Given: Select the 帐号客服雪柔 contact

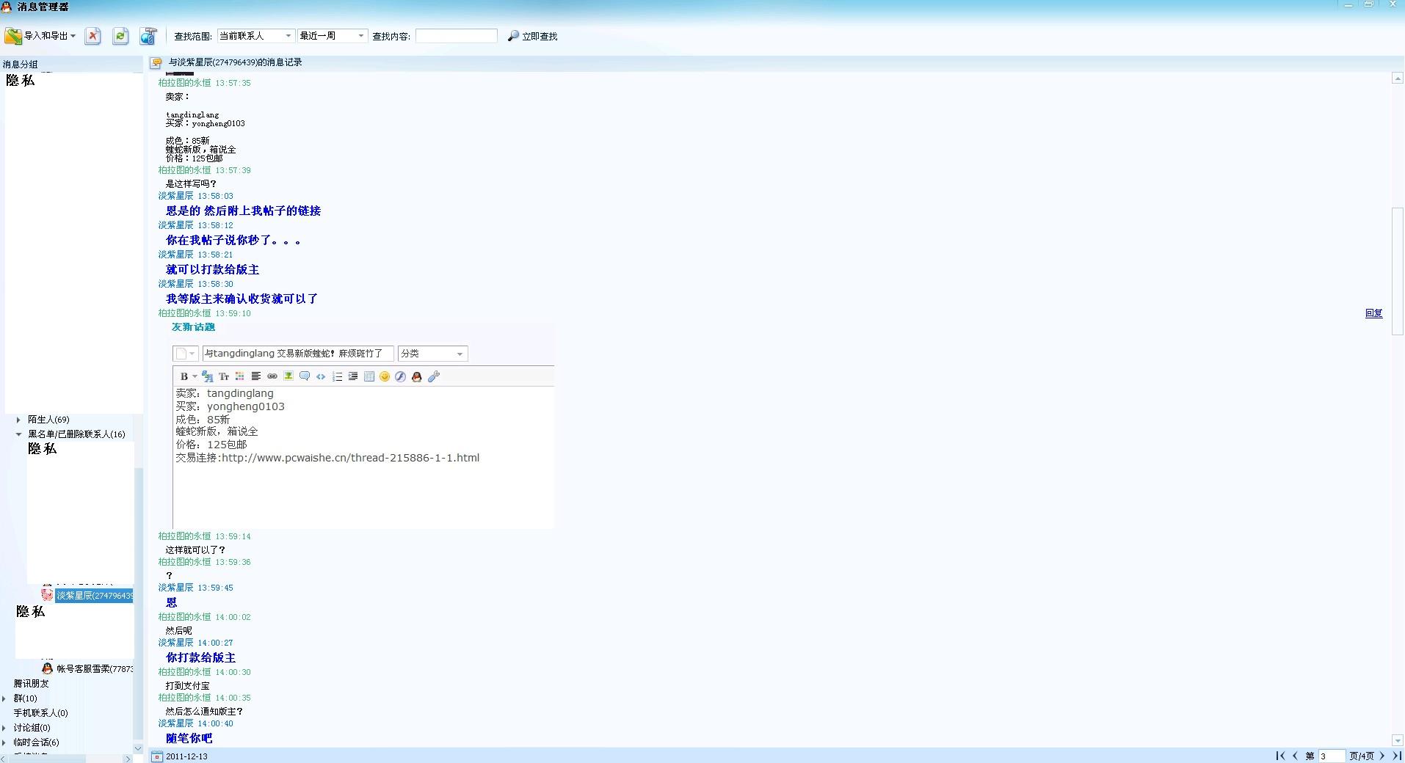Looking at the screenshot, I should point(95,669).
